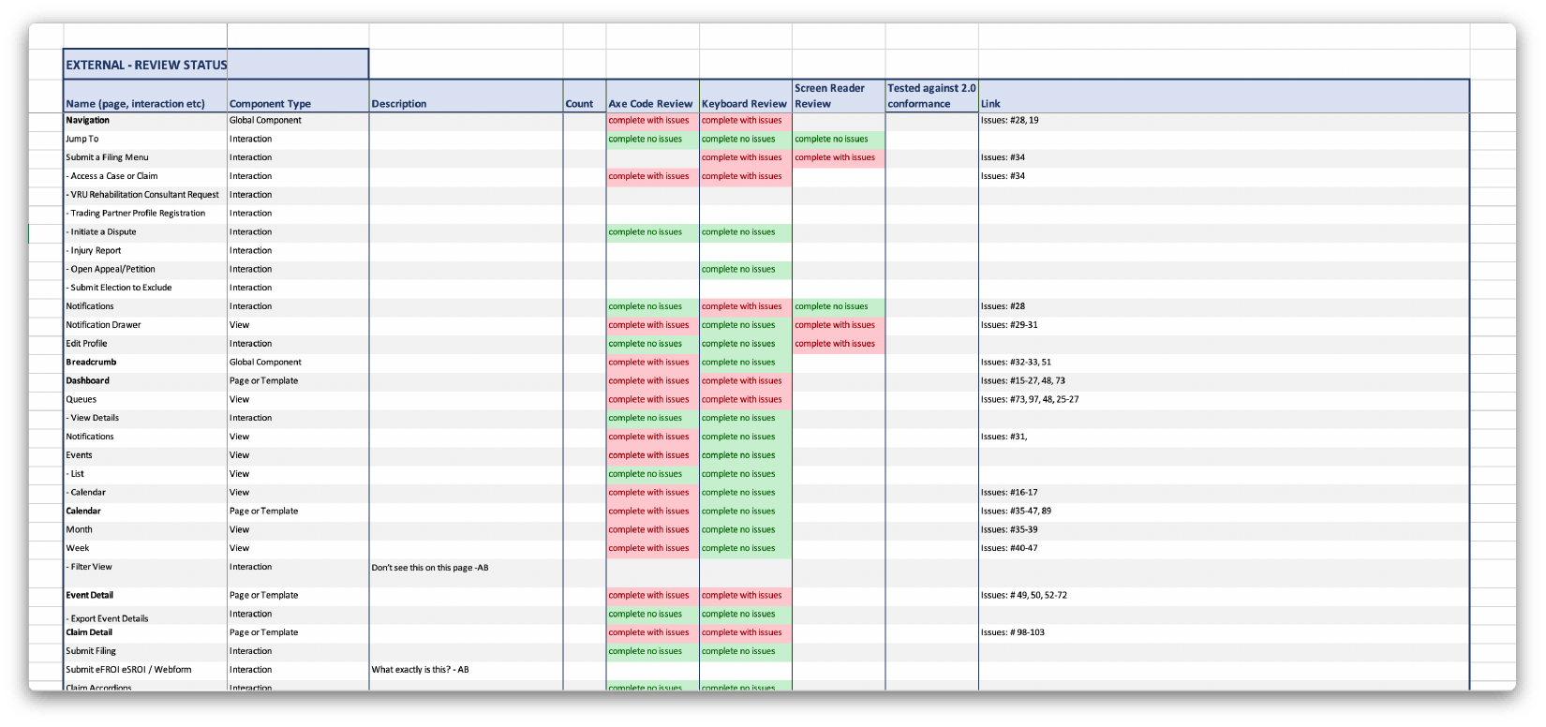Select Global Component cell in Navigation row
Viewport: 1546px width, 727px height.
(298, 121)
